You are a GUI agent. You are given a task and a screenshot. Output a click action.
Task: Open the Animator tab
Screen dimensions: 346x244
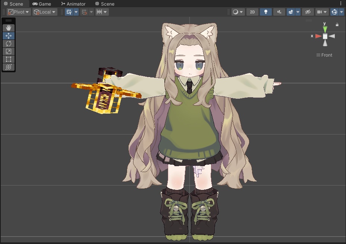tap(73, 4)
